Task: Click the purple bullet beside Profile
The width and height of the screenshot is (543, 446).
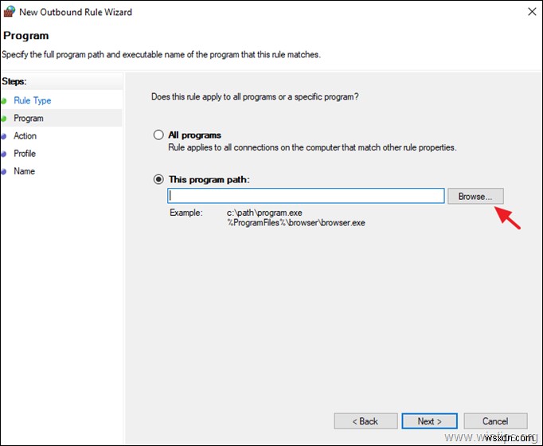Action: pyautogui.click(x=4, y=154)
